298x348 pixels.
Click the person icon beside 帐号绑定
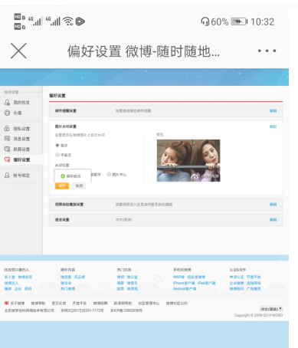(7, 176)
